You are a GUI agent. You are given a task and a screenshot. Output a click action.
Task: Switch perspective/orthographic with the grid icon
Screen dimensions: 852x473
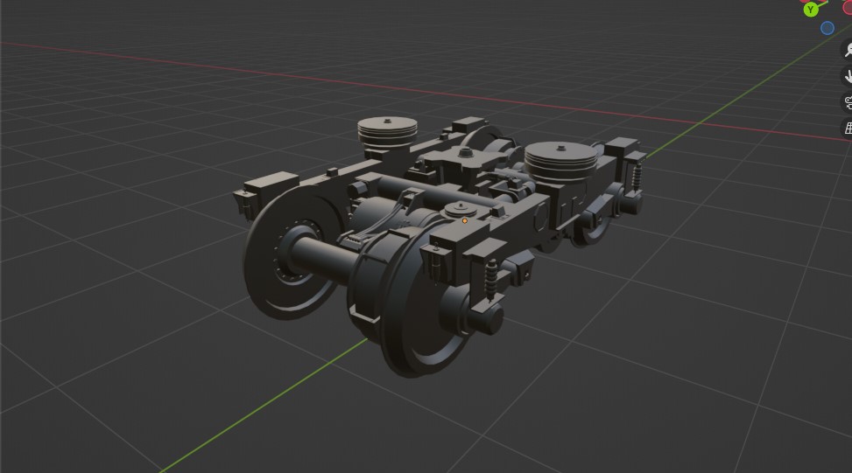pos(847,128)
